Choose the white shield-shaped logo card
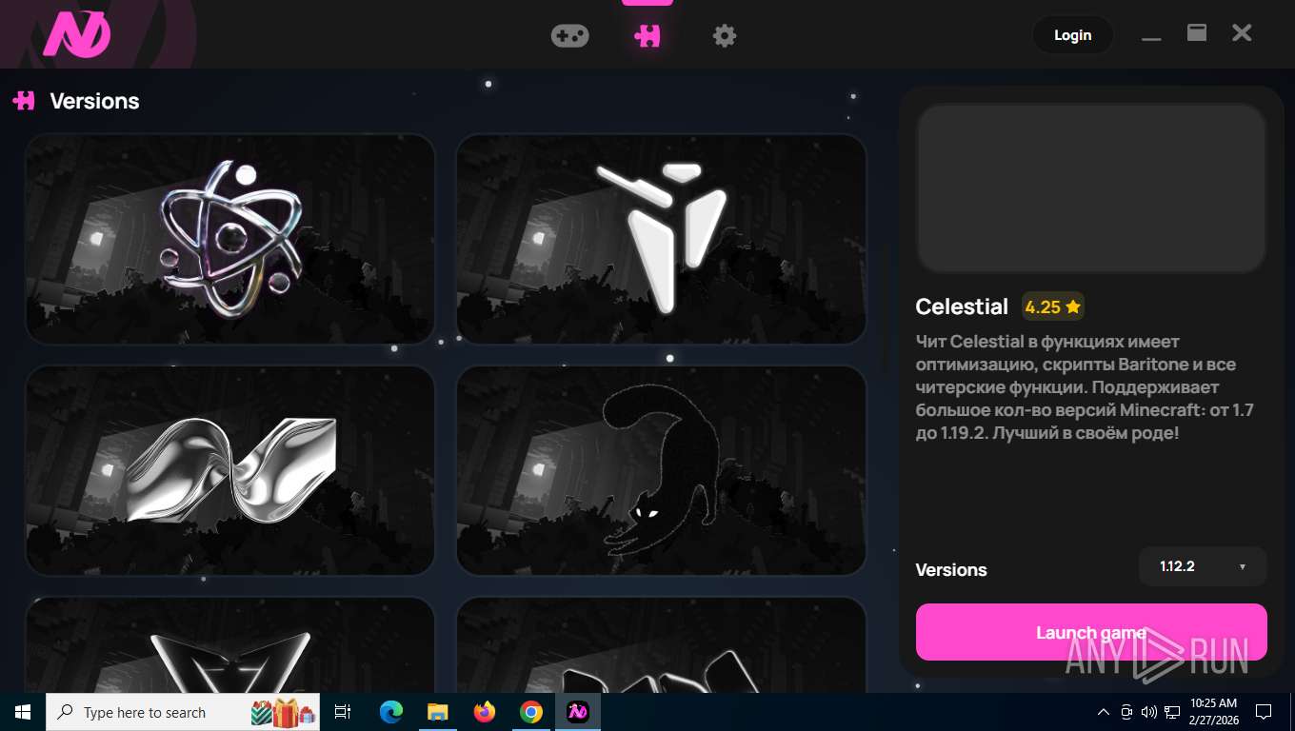 662,239
